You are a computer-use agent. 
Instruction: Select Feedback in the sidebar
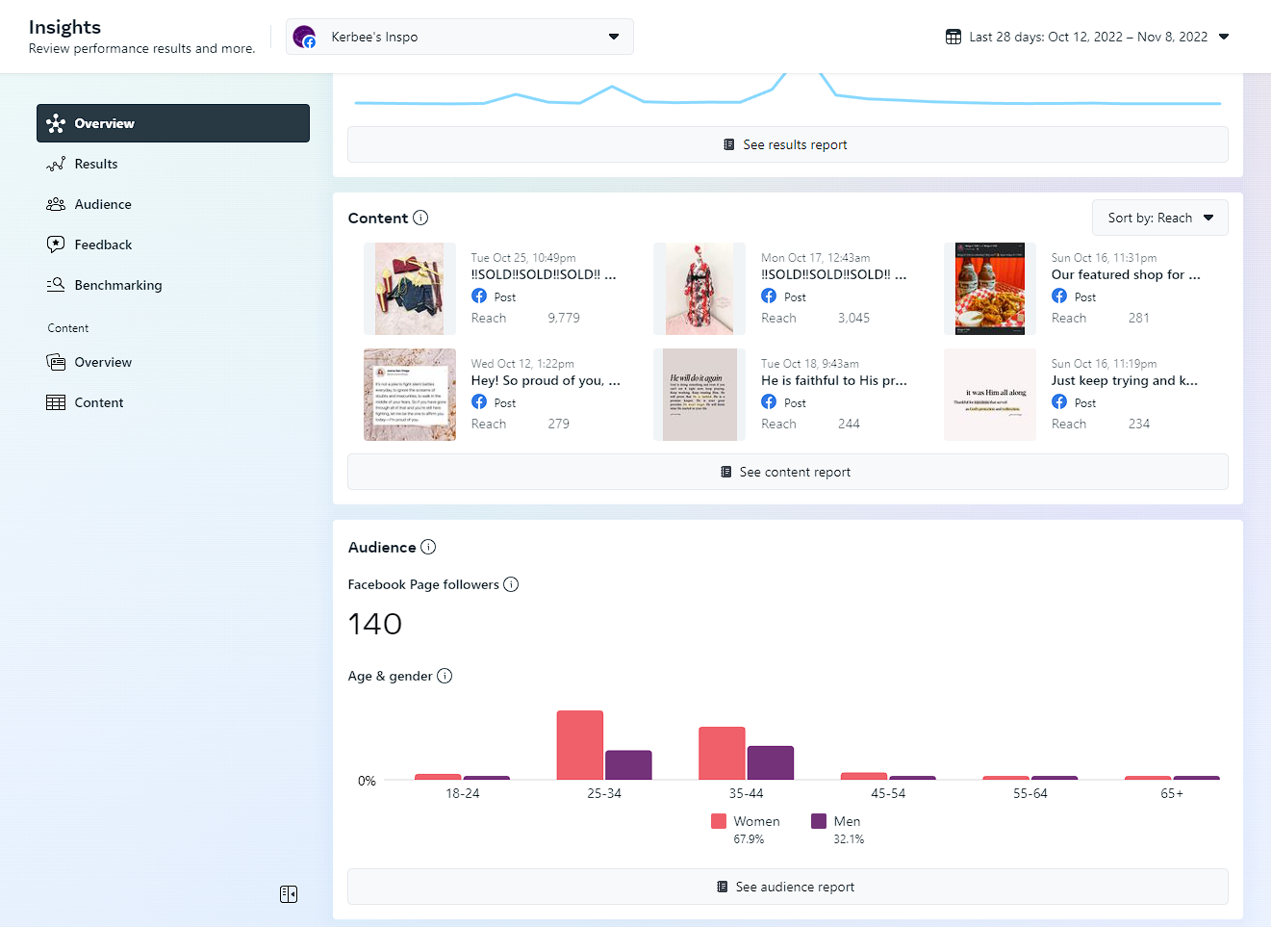pos(173,245)
